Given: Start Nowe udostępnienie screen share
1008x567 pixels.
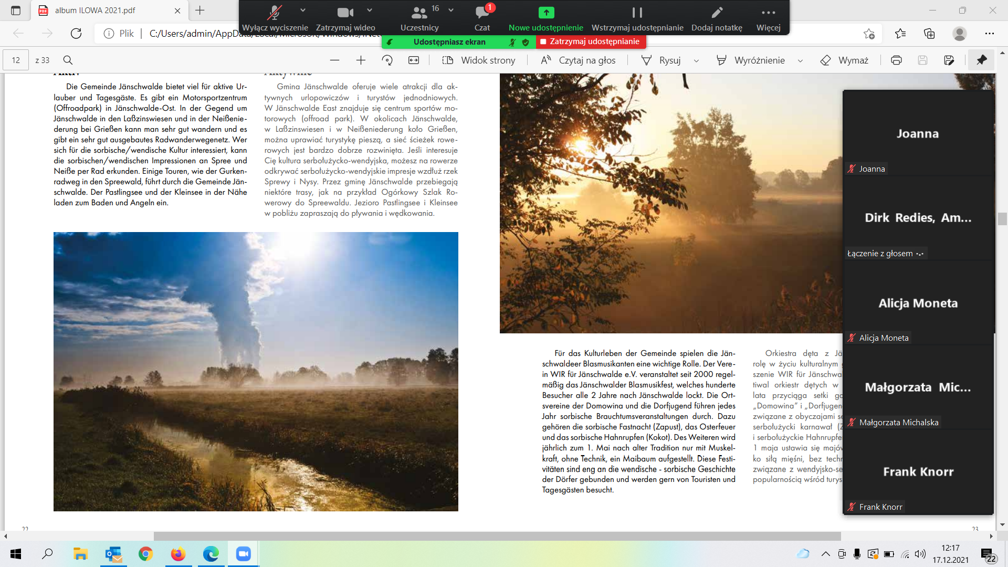Looking at the screenshot, I should pyautogui.click(x=546, y=18).
